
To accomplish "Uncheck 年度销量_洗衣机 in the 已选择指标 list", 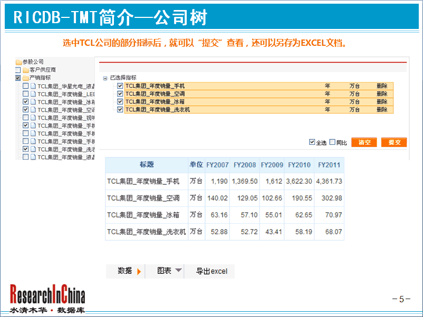I will [120, 110].
